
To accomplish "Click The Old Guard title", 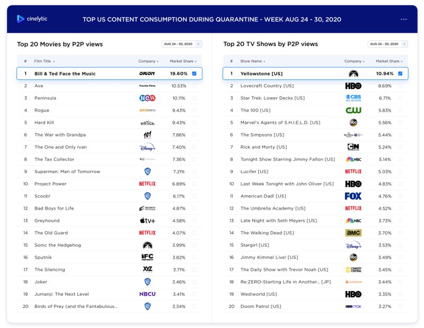I will pos(51,233).
